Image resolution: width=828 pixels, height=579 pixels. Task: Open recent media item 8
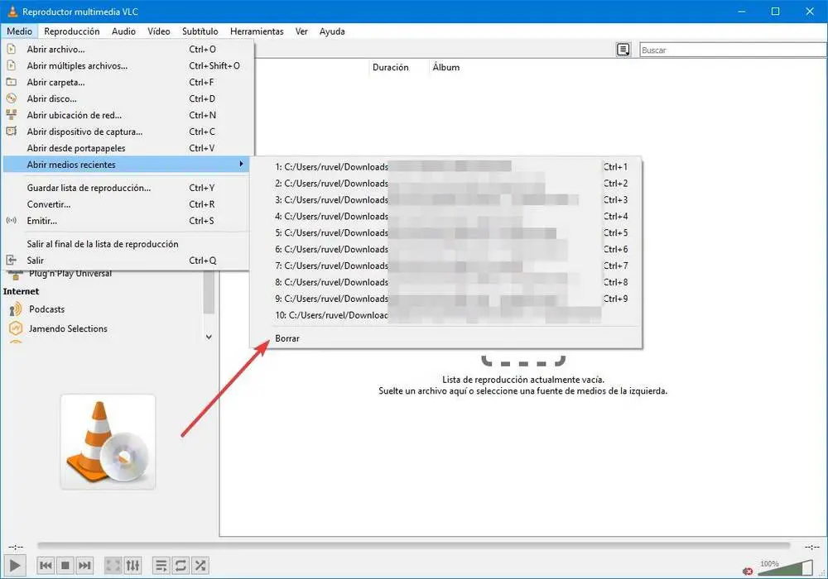pyautogui.click(x=445, y=282)
